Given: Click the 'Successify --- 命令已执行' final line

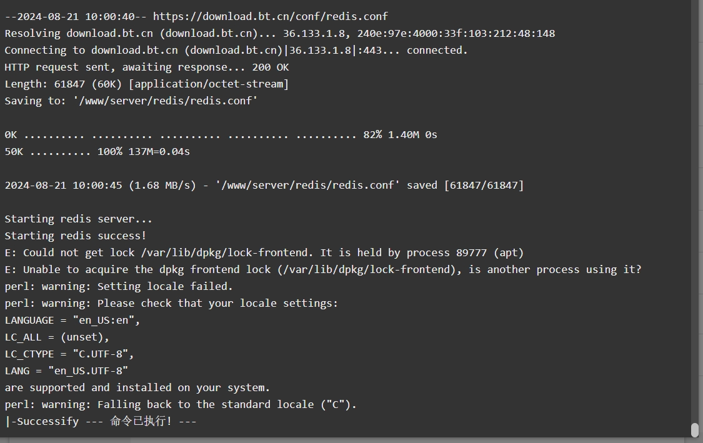Looking at the screenshot, I should 101,422.
